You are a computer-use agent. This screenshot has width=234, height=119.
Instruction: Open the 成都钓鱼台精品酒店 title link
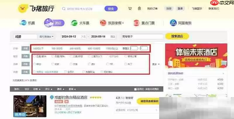[71, 97]
